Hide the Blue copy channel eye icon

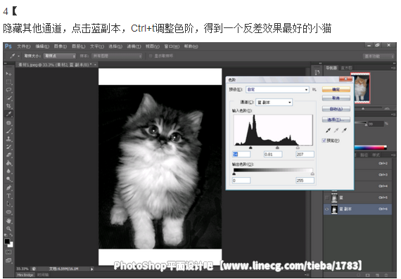pyautogui.click(x=327, y=209)
